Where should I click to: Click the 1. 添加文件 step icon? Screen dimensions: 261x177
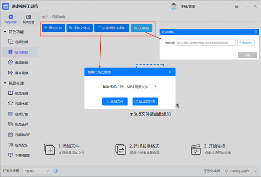(x=49, y=149)
